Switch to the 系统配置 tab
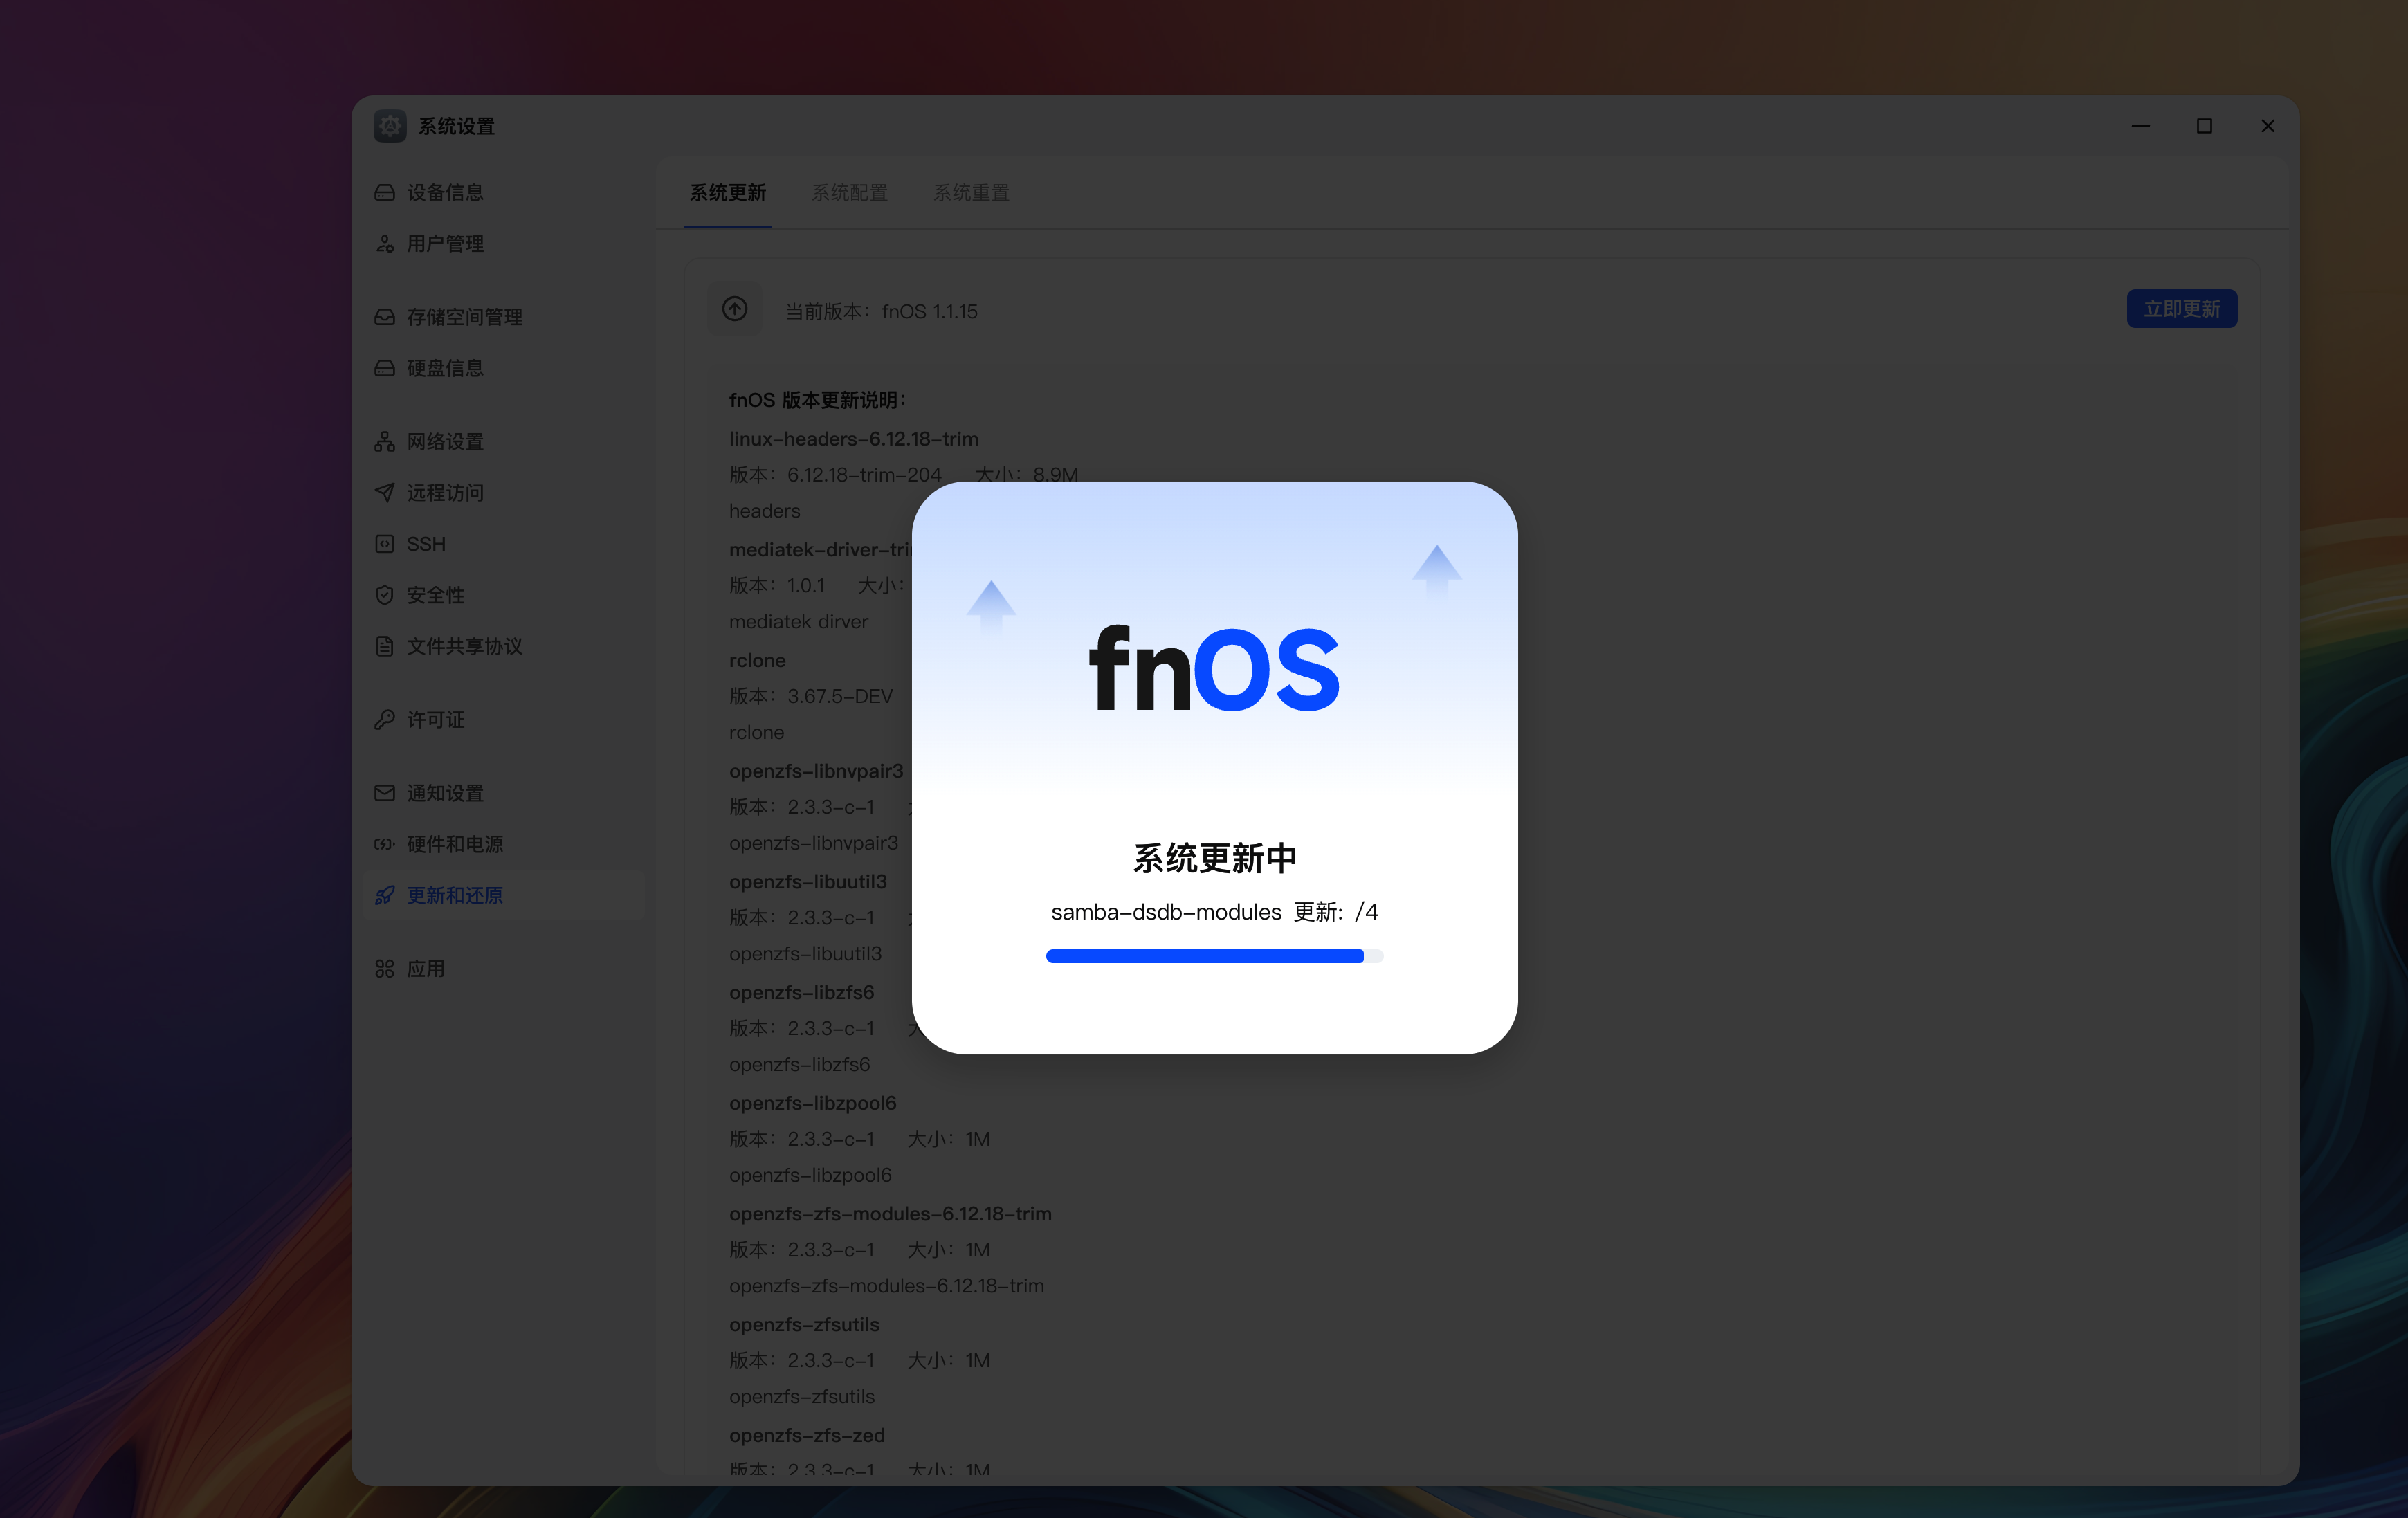 849,192
